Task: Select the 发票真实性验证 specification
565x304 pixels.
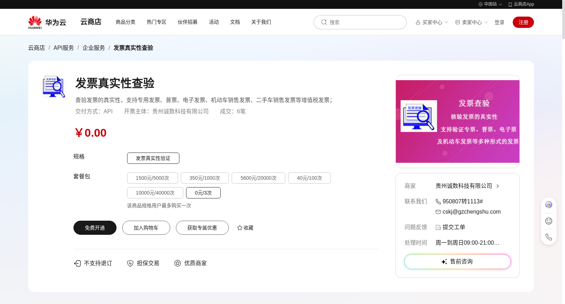Action: point(153,158)
